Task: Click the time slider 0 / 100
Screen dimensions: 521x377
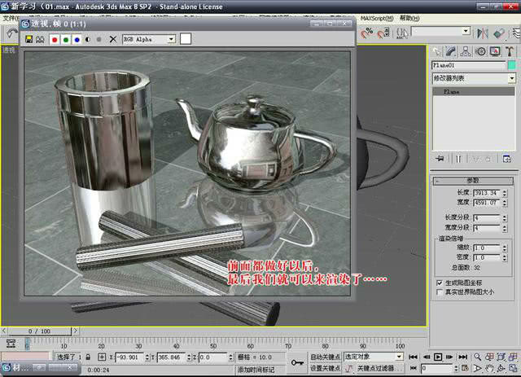Action: tap(40, 331)
